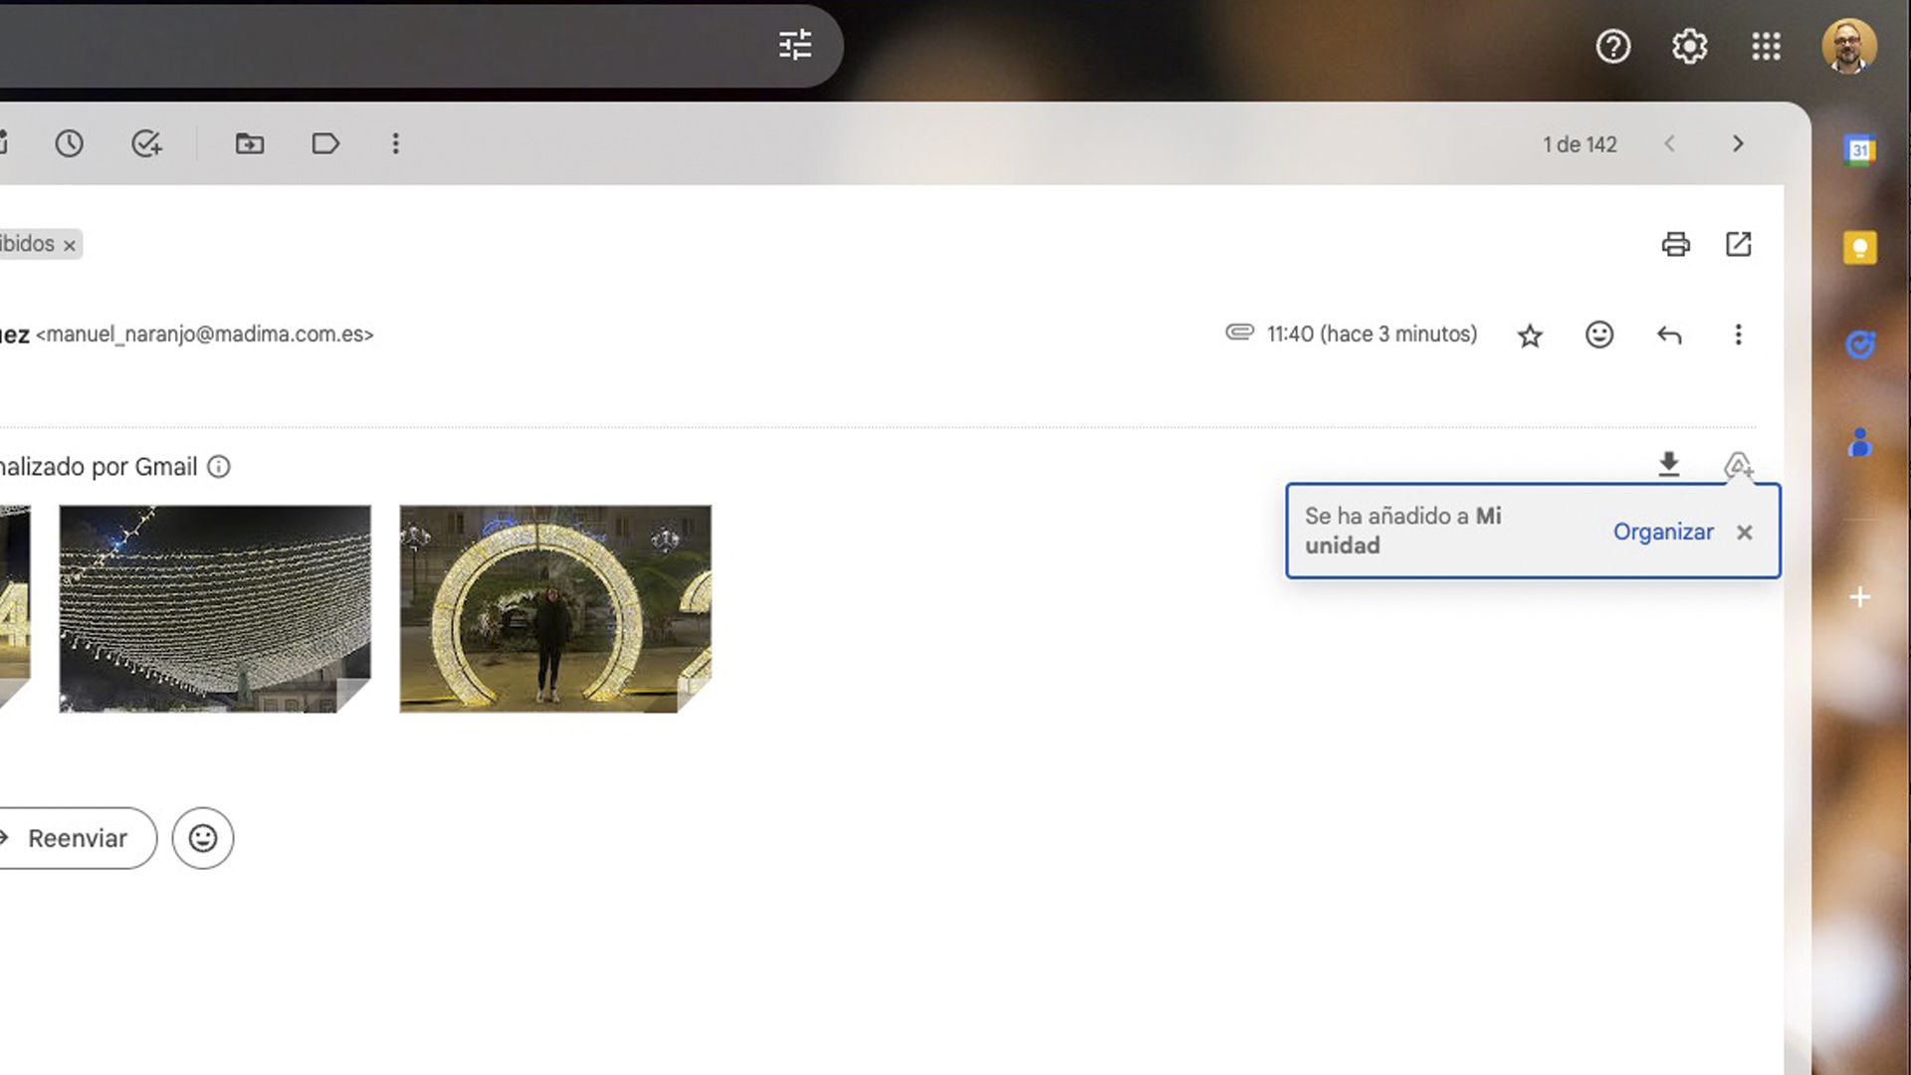Click Organizar in the Drive notification
The height and width of the screenshot is (1075, 1911).
click(1663, 532)
